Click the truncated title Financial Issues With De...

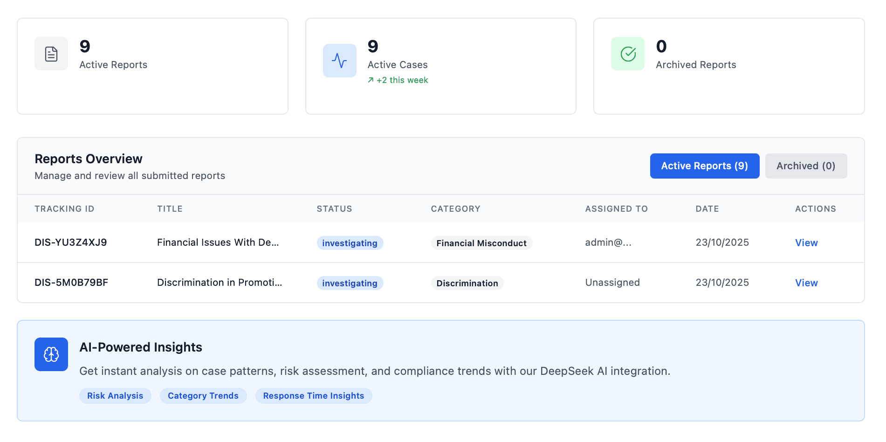click(x=218, y=242)
